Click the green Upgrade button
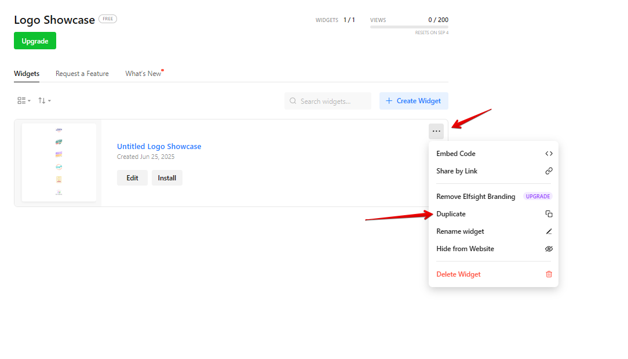Screen dimensions: 628x359 click(x=35, y=41)
